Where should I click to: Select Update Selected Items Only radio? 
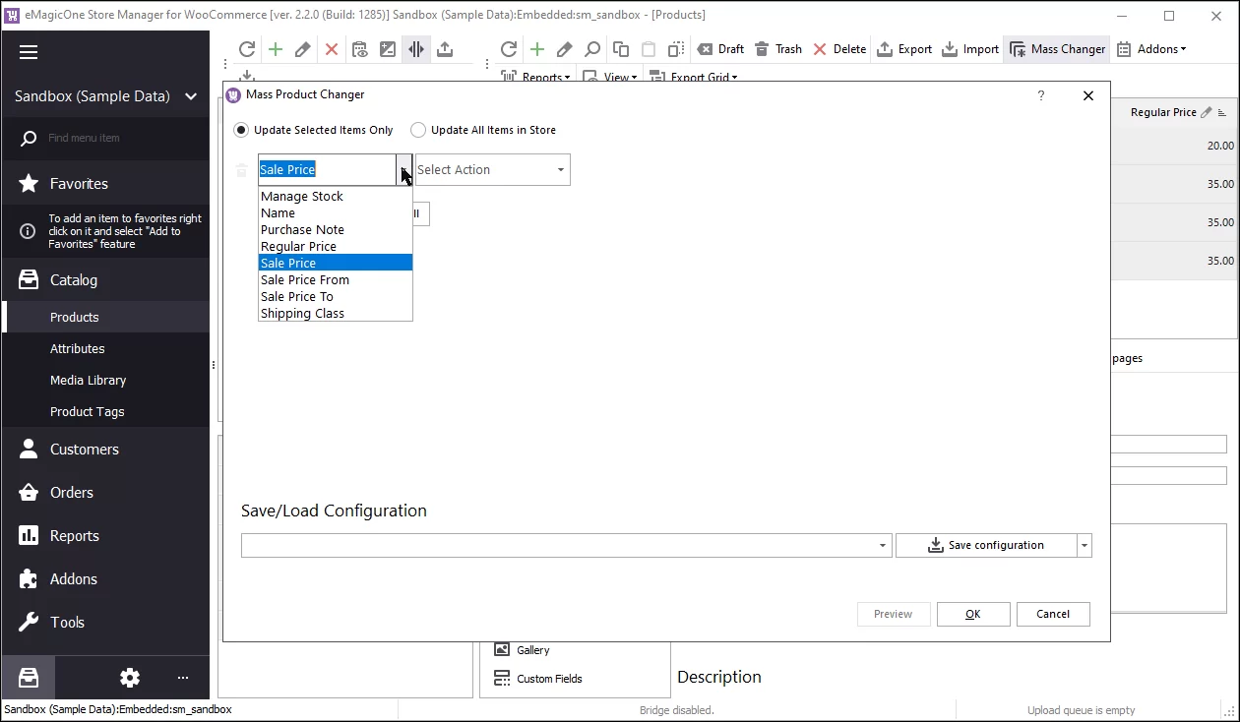click(x=242, y=130)
